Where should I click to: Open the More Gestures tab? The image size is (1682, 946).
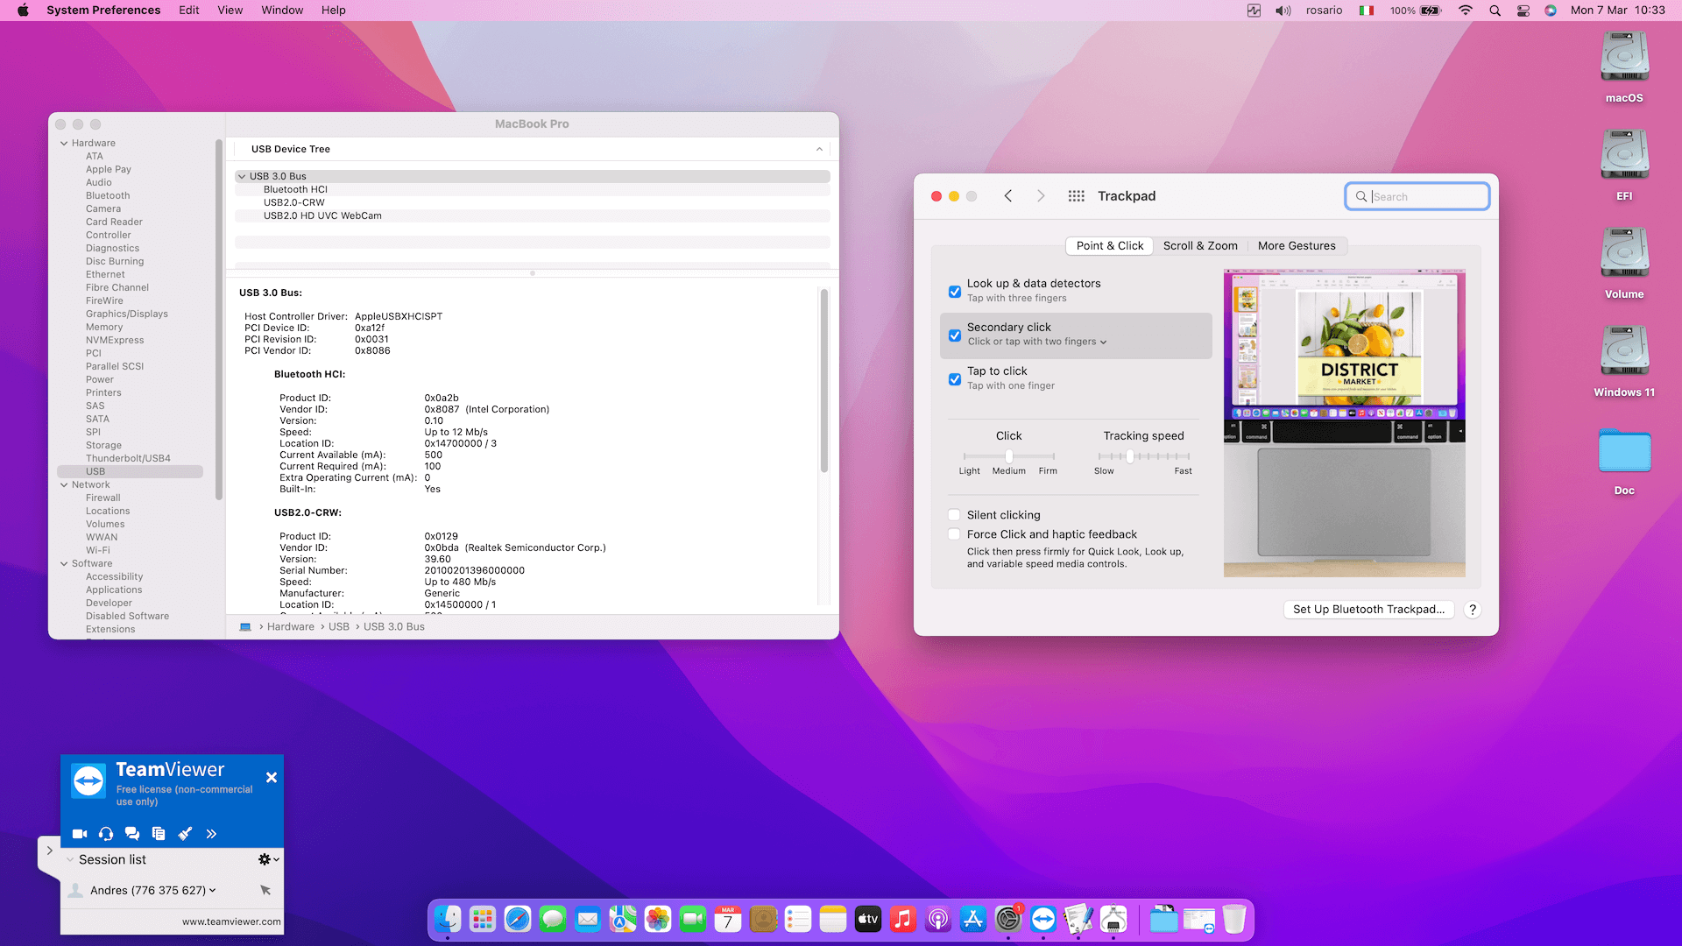pyautogui.click(x=1296, y=246)
